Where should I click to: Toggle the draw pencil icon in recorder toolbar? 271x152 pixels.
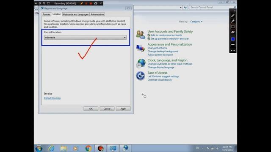pos(82,3)
